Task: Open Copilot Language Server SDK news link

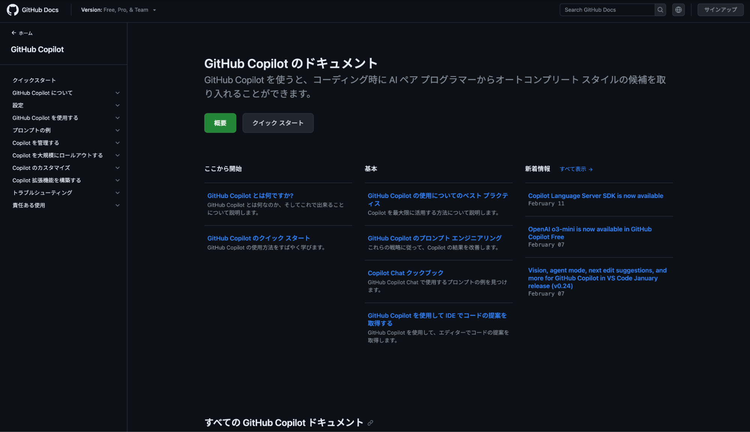Action: click(595, 196)
